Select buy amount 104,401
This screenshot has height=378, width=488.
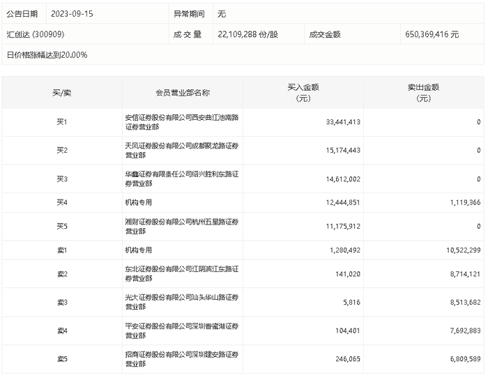tap(348, 331)
